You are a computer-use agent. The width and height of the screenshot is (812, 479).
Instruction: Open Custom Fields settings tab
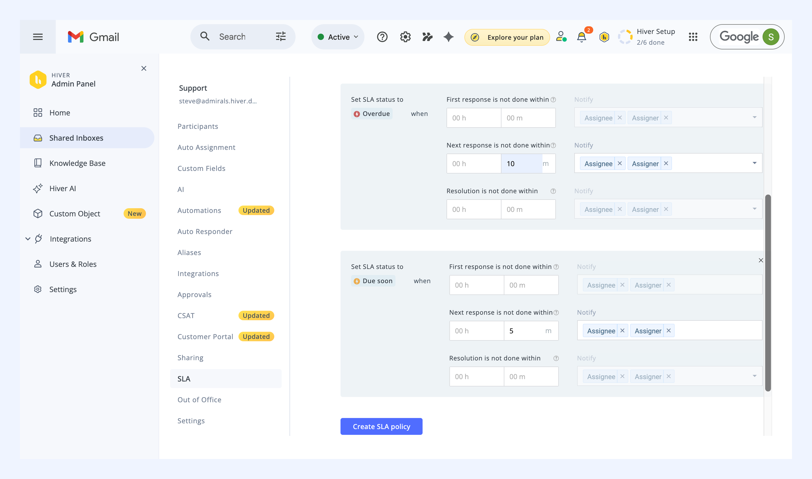201,168
